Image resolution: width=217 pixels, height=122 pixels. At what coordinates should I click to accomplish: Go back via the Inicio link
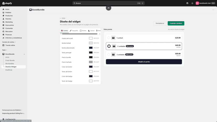pos(63,18)
